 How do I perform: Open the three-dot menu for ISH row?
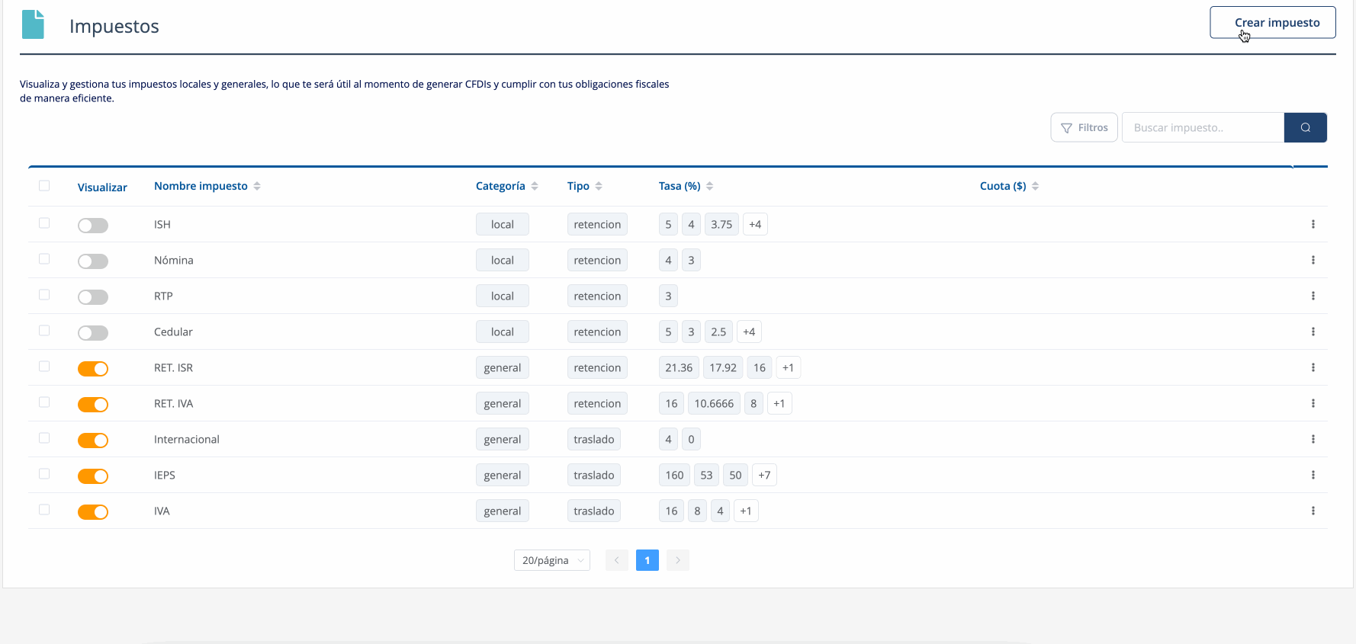[x=1313, y=224]
